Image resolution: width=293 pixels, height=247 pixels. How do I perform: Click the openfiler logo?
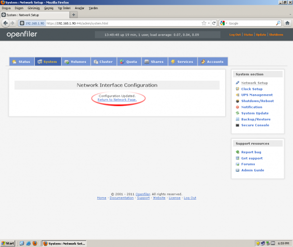22,34
